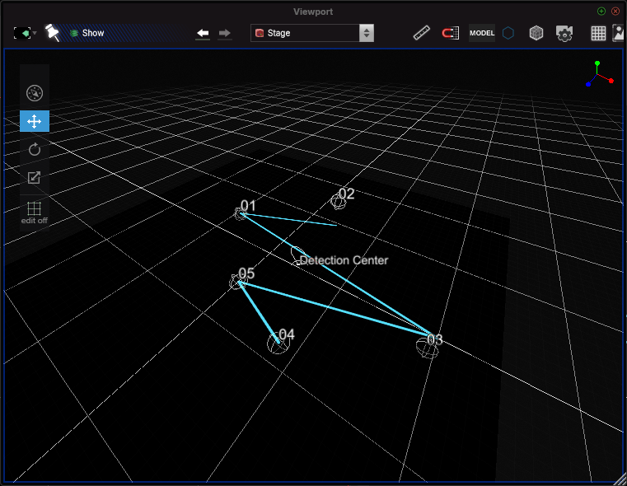Viewport: 627px width, 486px height.
Task: Click the MODEL button
Action: coord(482,33)
